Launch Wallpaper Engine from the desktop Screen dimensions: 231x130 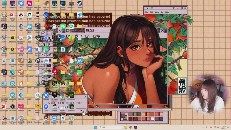click(46, 15)
